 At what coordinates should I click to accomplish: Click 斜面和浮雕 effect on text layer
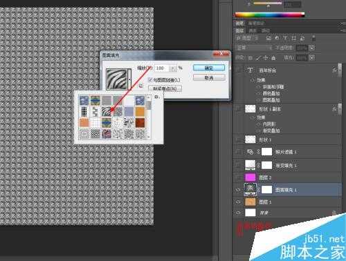273,87
